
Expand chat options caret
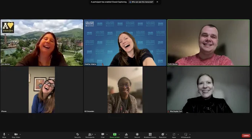click(x=107, y=134)
